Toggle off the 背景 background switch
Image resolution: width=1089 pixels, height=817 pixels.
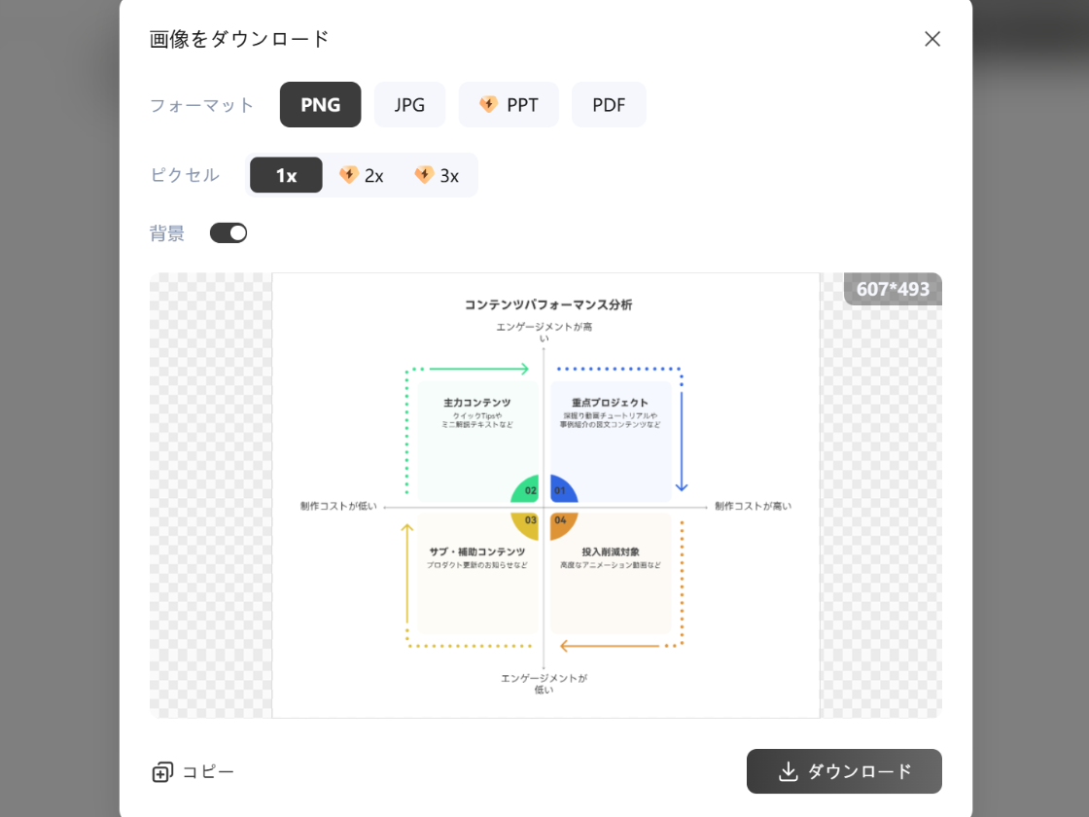(x=228, y=232)
